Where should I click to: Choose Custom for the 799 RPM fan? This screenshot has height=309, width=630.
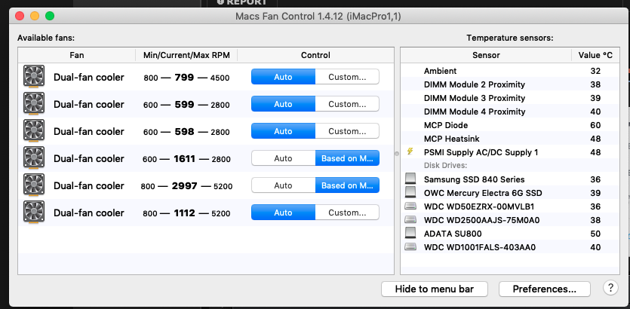[x=347, y=77]
